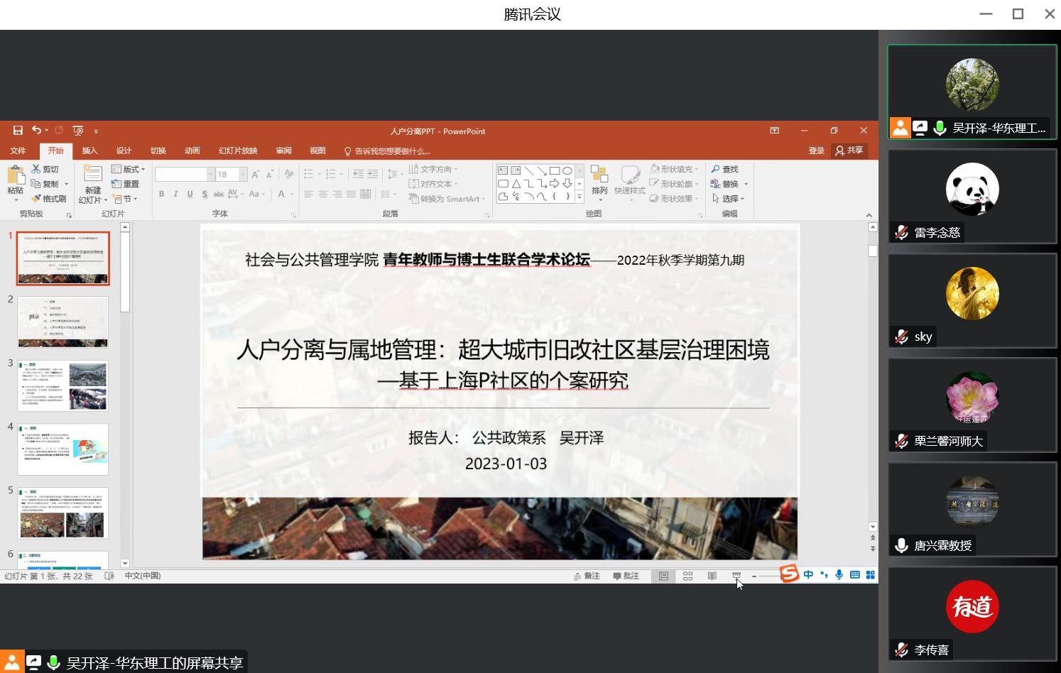Open the Select (选择) dropdown

(729, 199)
